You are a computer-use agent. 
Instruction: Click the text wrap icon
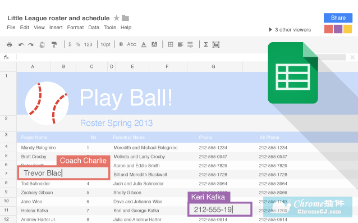point(190,44)
